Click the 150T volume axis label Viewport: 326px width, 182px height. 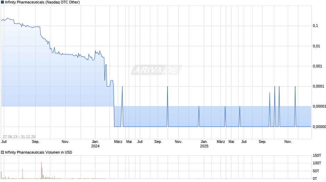[317, 155]
